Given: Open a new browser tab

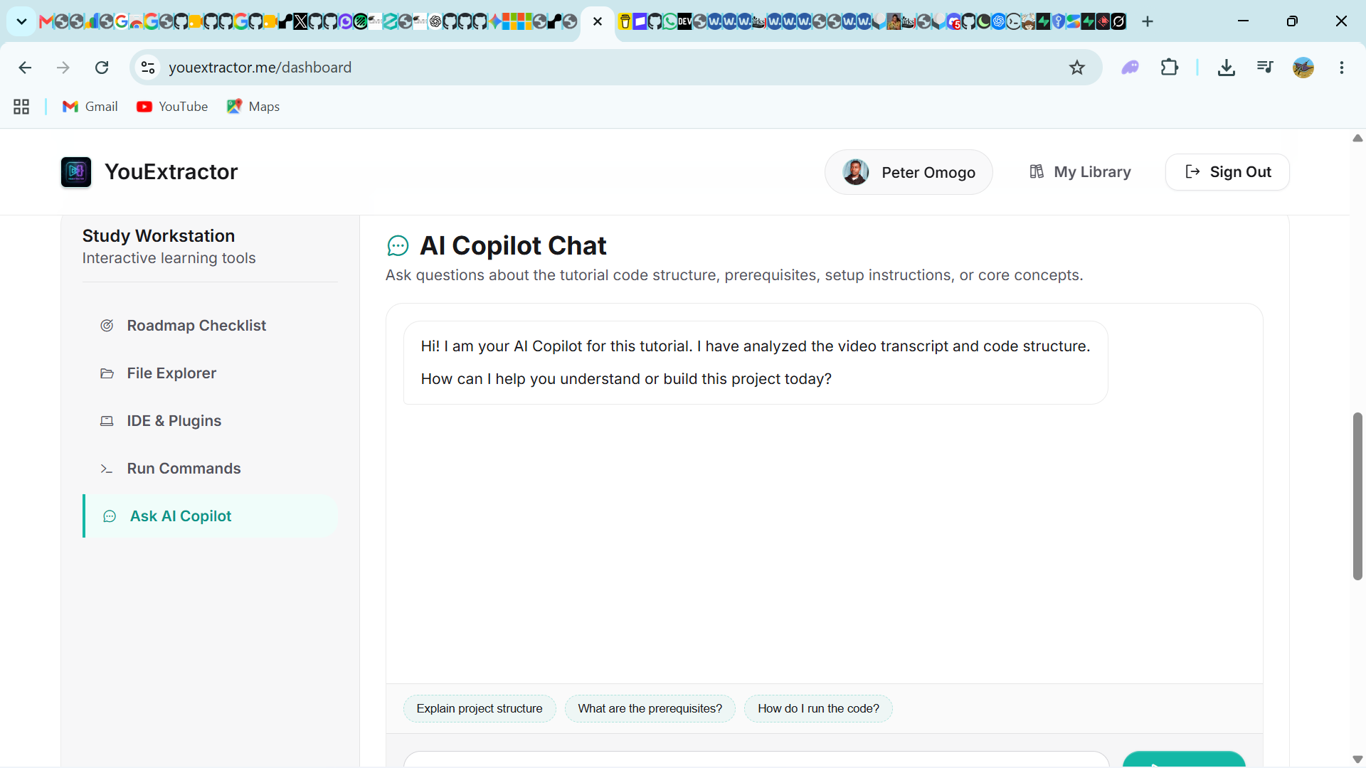Looking at the screenshot, I should [x=1148, y=21].
